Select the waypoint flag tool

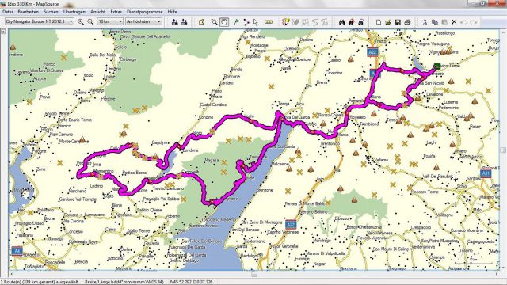point(236,22)
